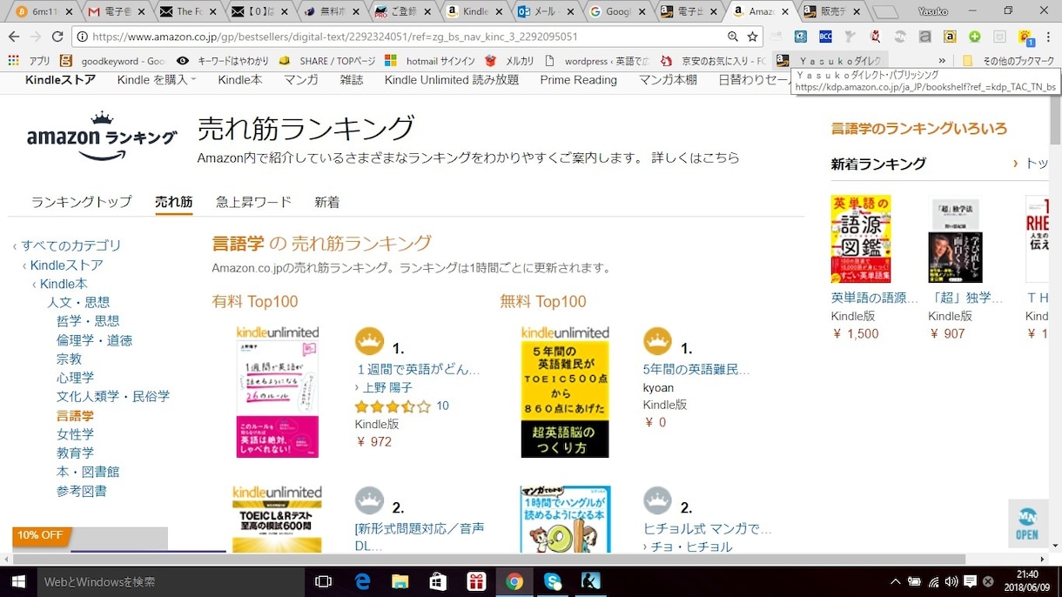The image size is (1062, 597).
Task: Open File Explorer from taskbar
Action: pyautogui.click(x=400, y=581)
